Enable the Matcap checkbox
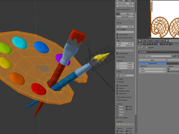 pyautogui.click(x=117, y=88)
